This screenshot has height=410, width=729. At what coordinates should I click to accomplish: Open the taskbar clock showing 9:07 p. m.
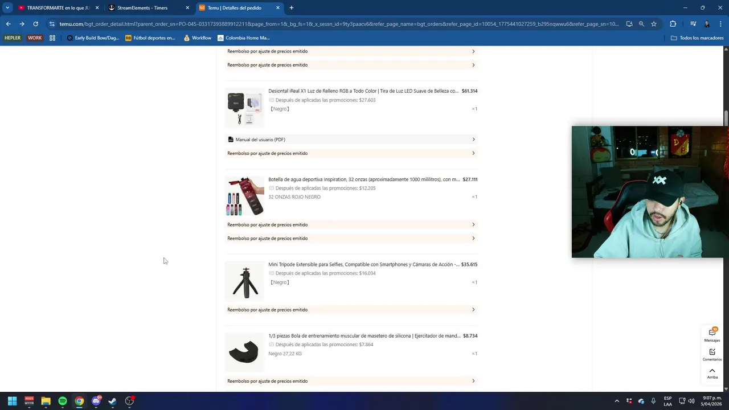(x=712, y=401)
